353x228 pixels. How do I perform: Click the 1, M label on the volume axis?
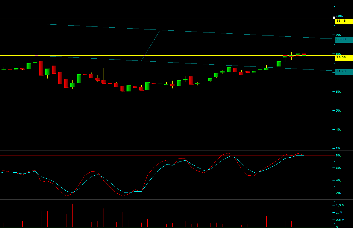(339, 213)
